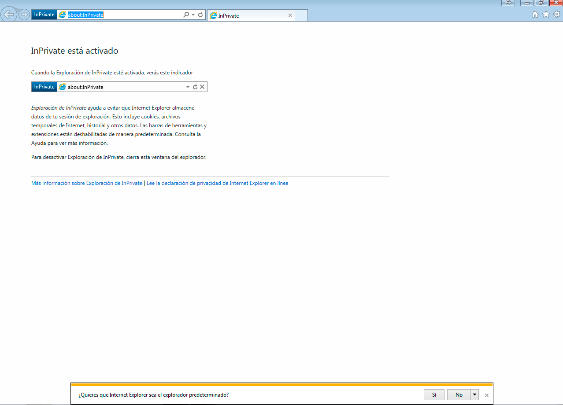
Task: Go back using the Back arrow button
Action: click(9, 15)
